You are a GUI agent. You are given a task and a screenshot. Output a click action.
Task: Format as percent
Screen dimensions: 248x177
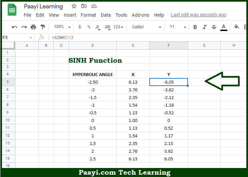(89, 27)
